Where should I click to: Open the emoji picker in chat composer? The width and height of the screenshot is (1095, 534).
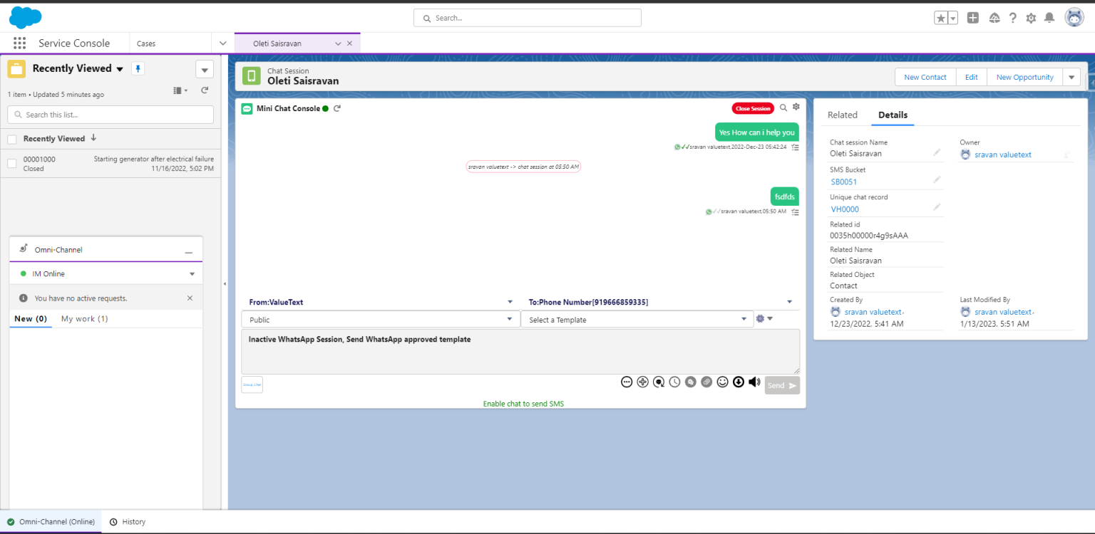click(x=722, y=382)
